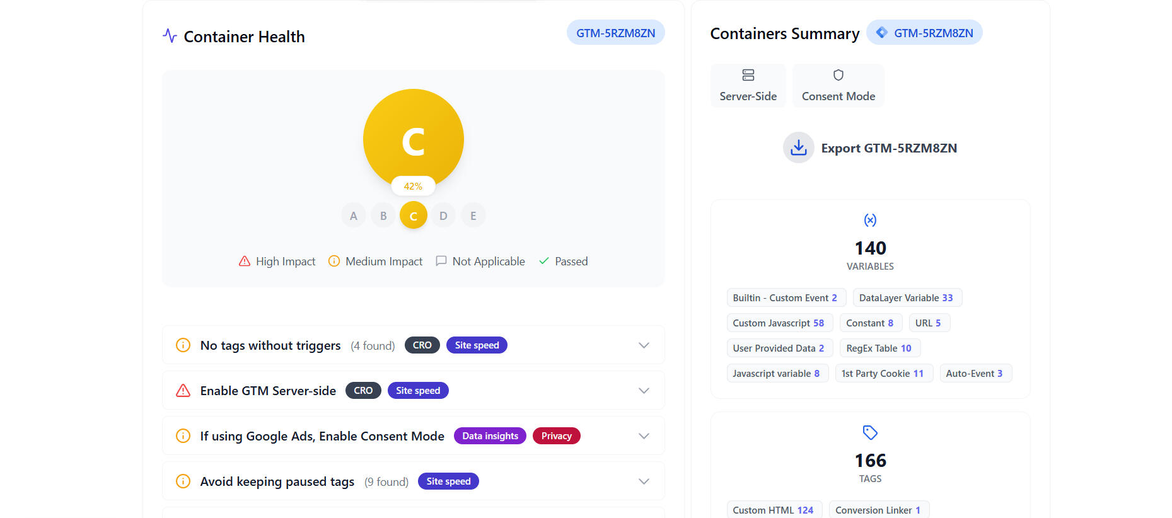This screenshot has width=1172, height=518.
Task: Click the 42% score pill
Action: 413,186
